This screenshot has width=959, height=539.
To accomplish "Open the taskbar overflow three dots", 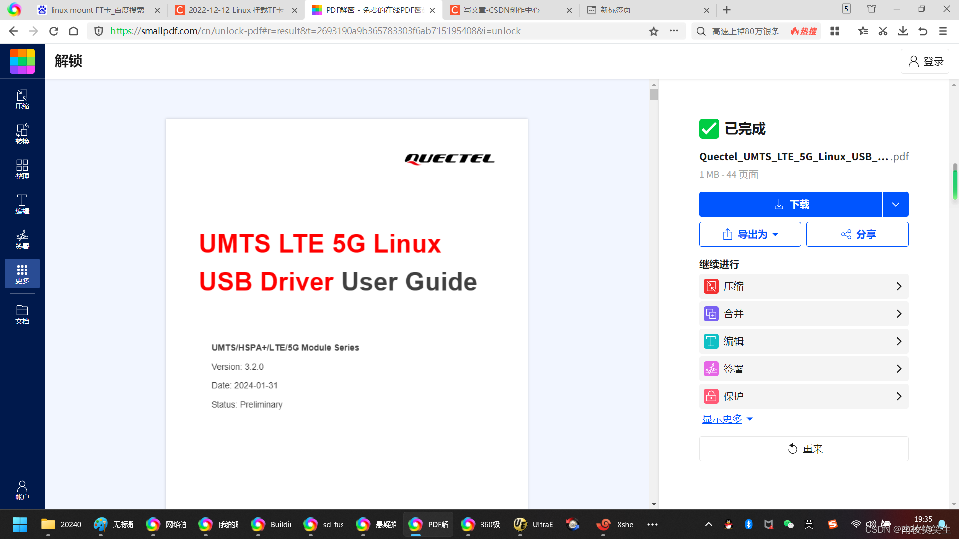I will click(652, 524).
